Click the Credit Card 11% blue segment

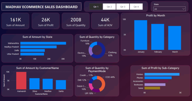[95, 78]
